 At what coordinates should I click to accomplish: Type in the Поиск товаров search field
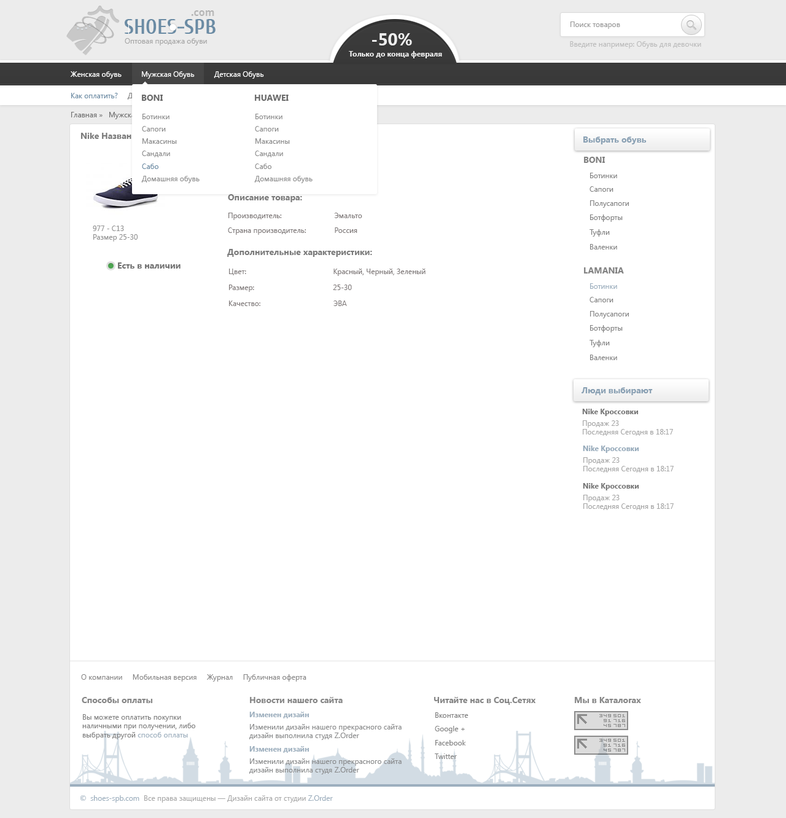tap(620, 25)
